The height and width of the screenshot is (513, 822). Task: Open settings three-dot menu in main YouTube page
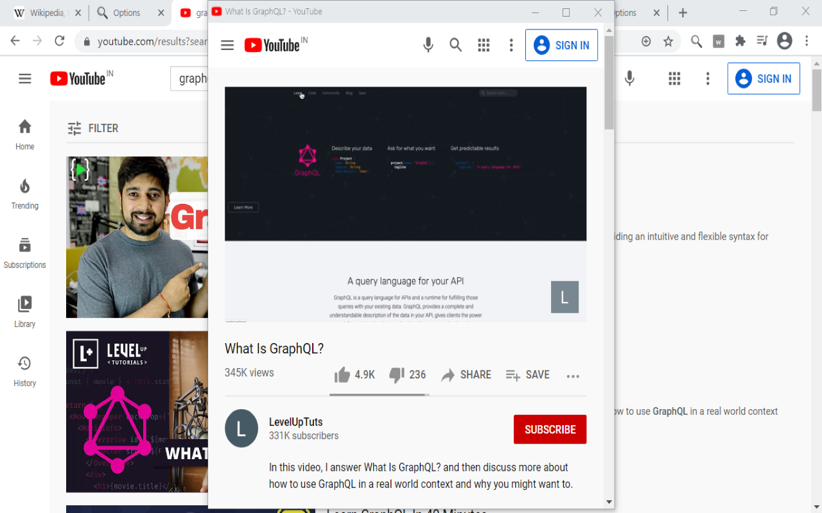tap(708, 78)
